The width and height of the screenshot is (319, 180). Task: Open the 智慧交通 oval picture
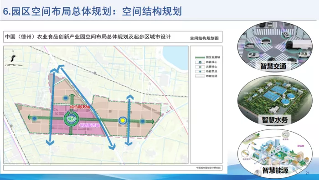pos(275,46)
